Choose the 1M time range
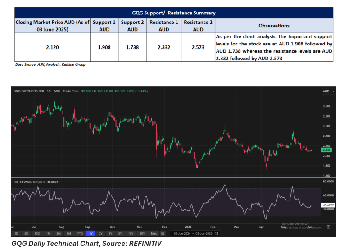344x250 pixels. (x=48, y=233)
